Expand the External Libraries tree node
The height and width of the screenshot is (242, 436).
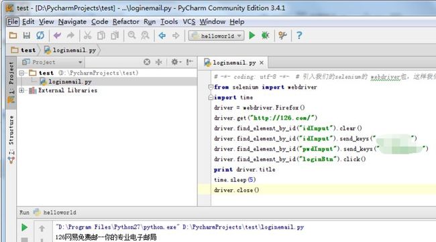click(x=21, y=90)
